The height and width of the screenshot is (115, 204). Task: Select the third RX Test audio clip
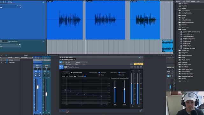point(145,20)
